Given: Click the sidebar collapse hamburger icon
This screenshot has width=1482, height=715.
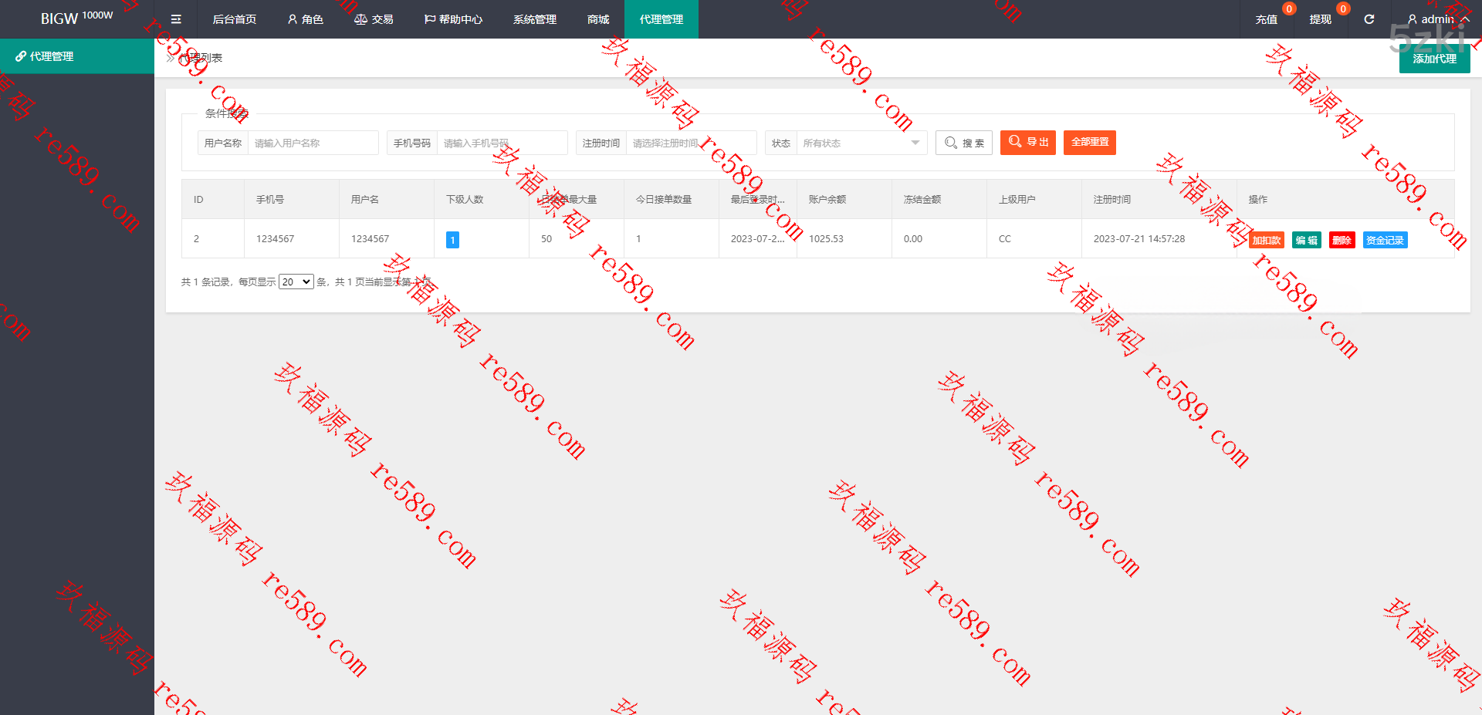Looking at the screenshot, I should (176, 19).
